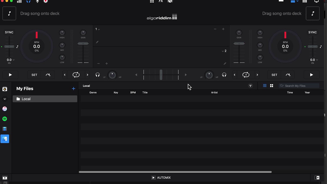Click the edit pencil icon for deck 1
327x184 pixels.
click(97, 42)
